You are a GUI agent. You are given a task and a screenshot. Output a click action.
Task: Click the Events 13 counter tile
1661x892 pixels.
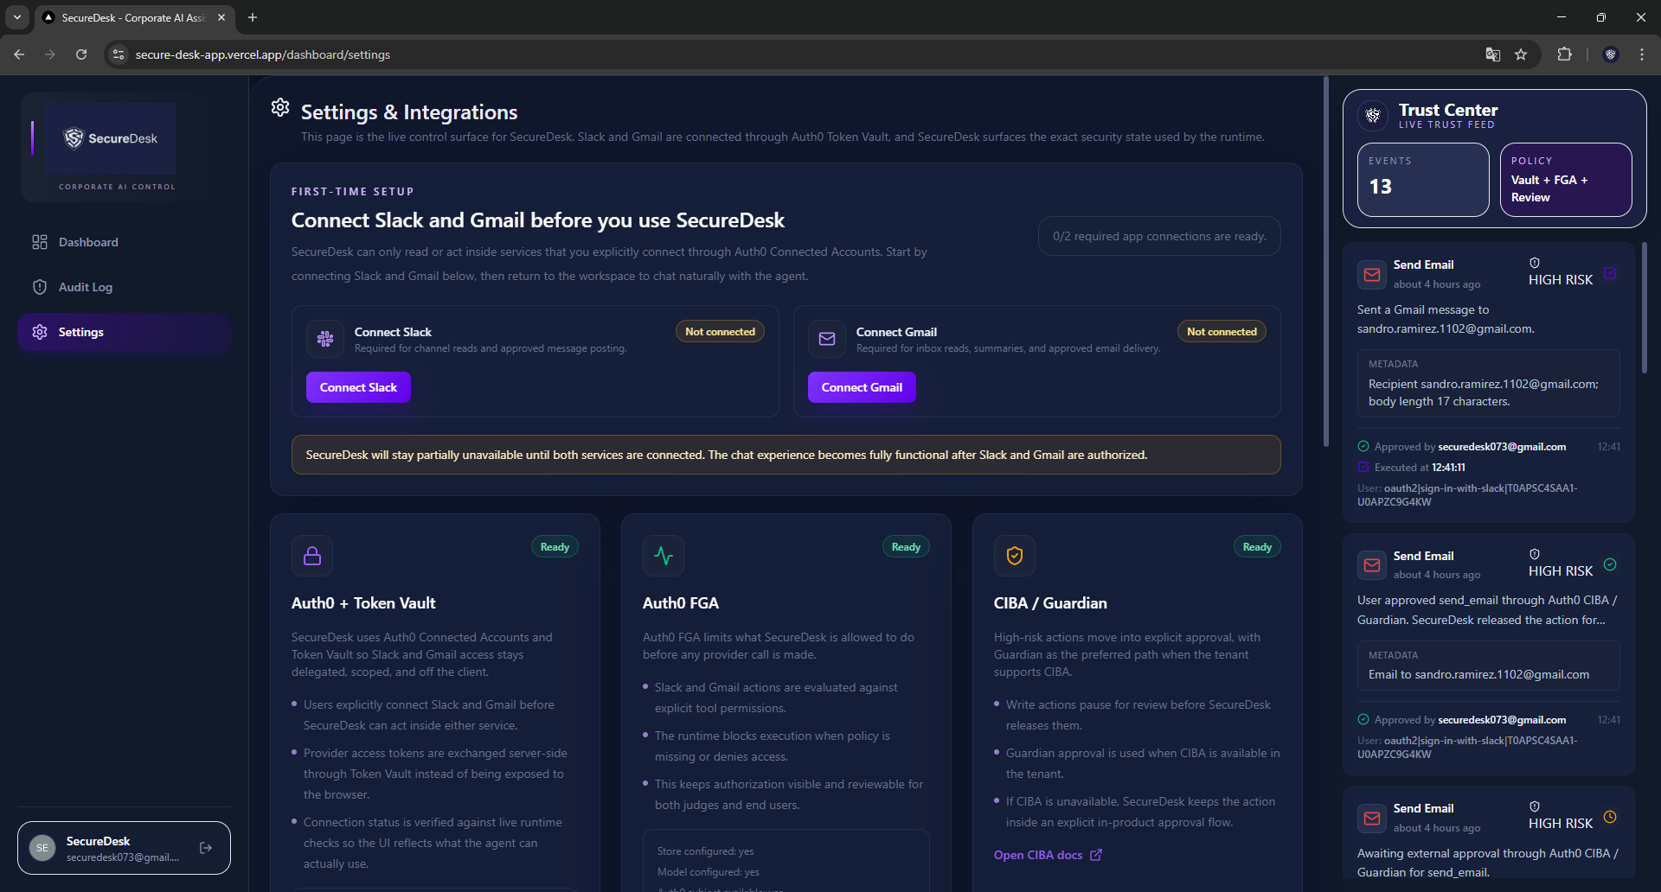click(1423, 180)
